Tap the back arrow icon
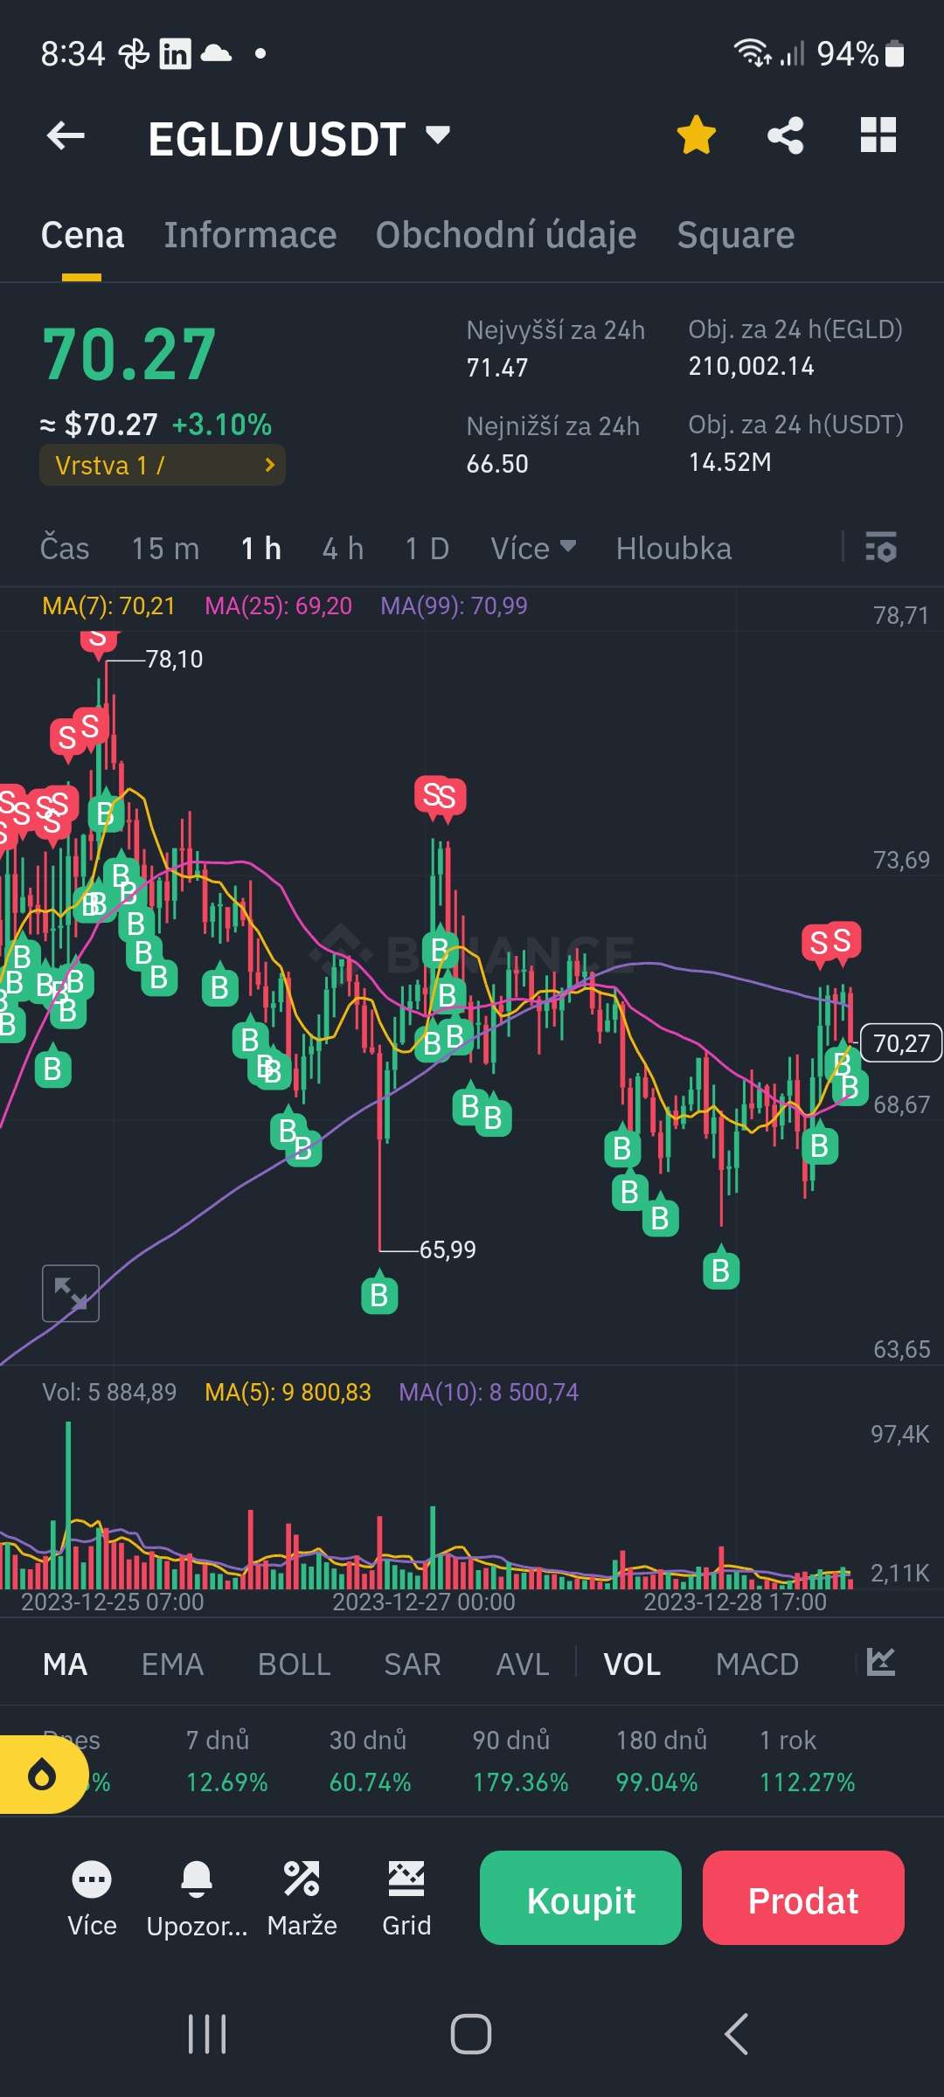 tap(66, 136)
